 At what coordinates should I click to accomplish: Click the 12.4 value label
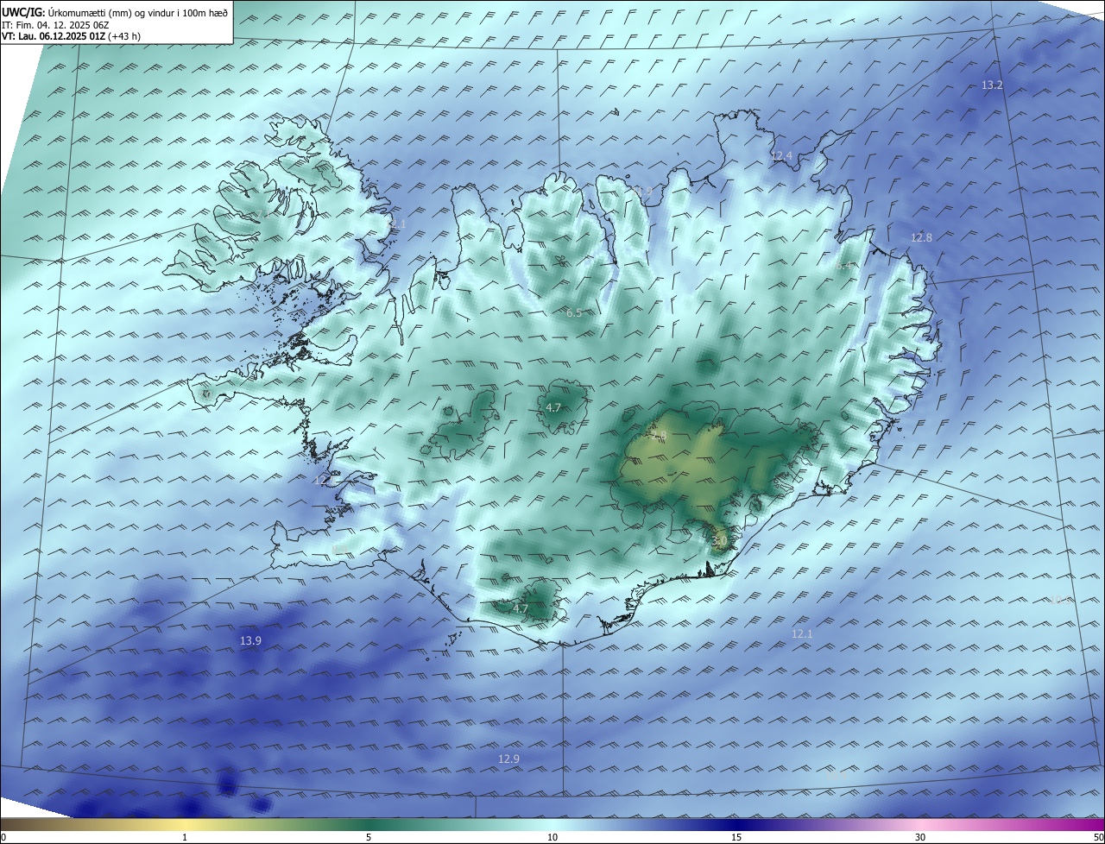click(x=781, y=156)
